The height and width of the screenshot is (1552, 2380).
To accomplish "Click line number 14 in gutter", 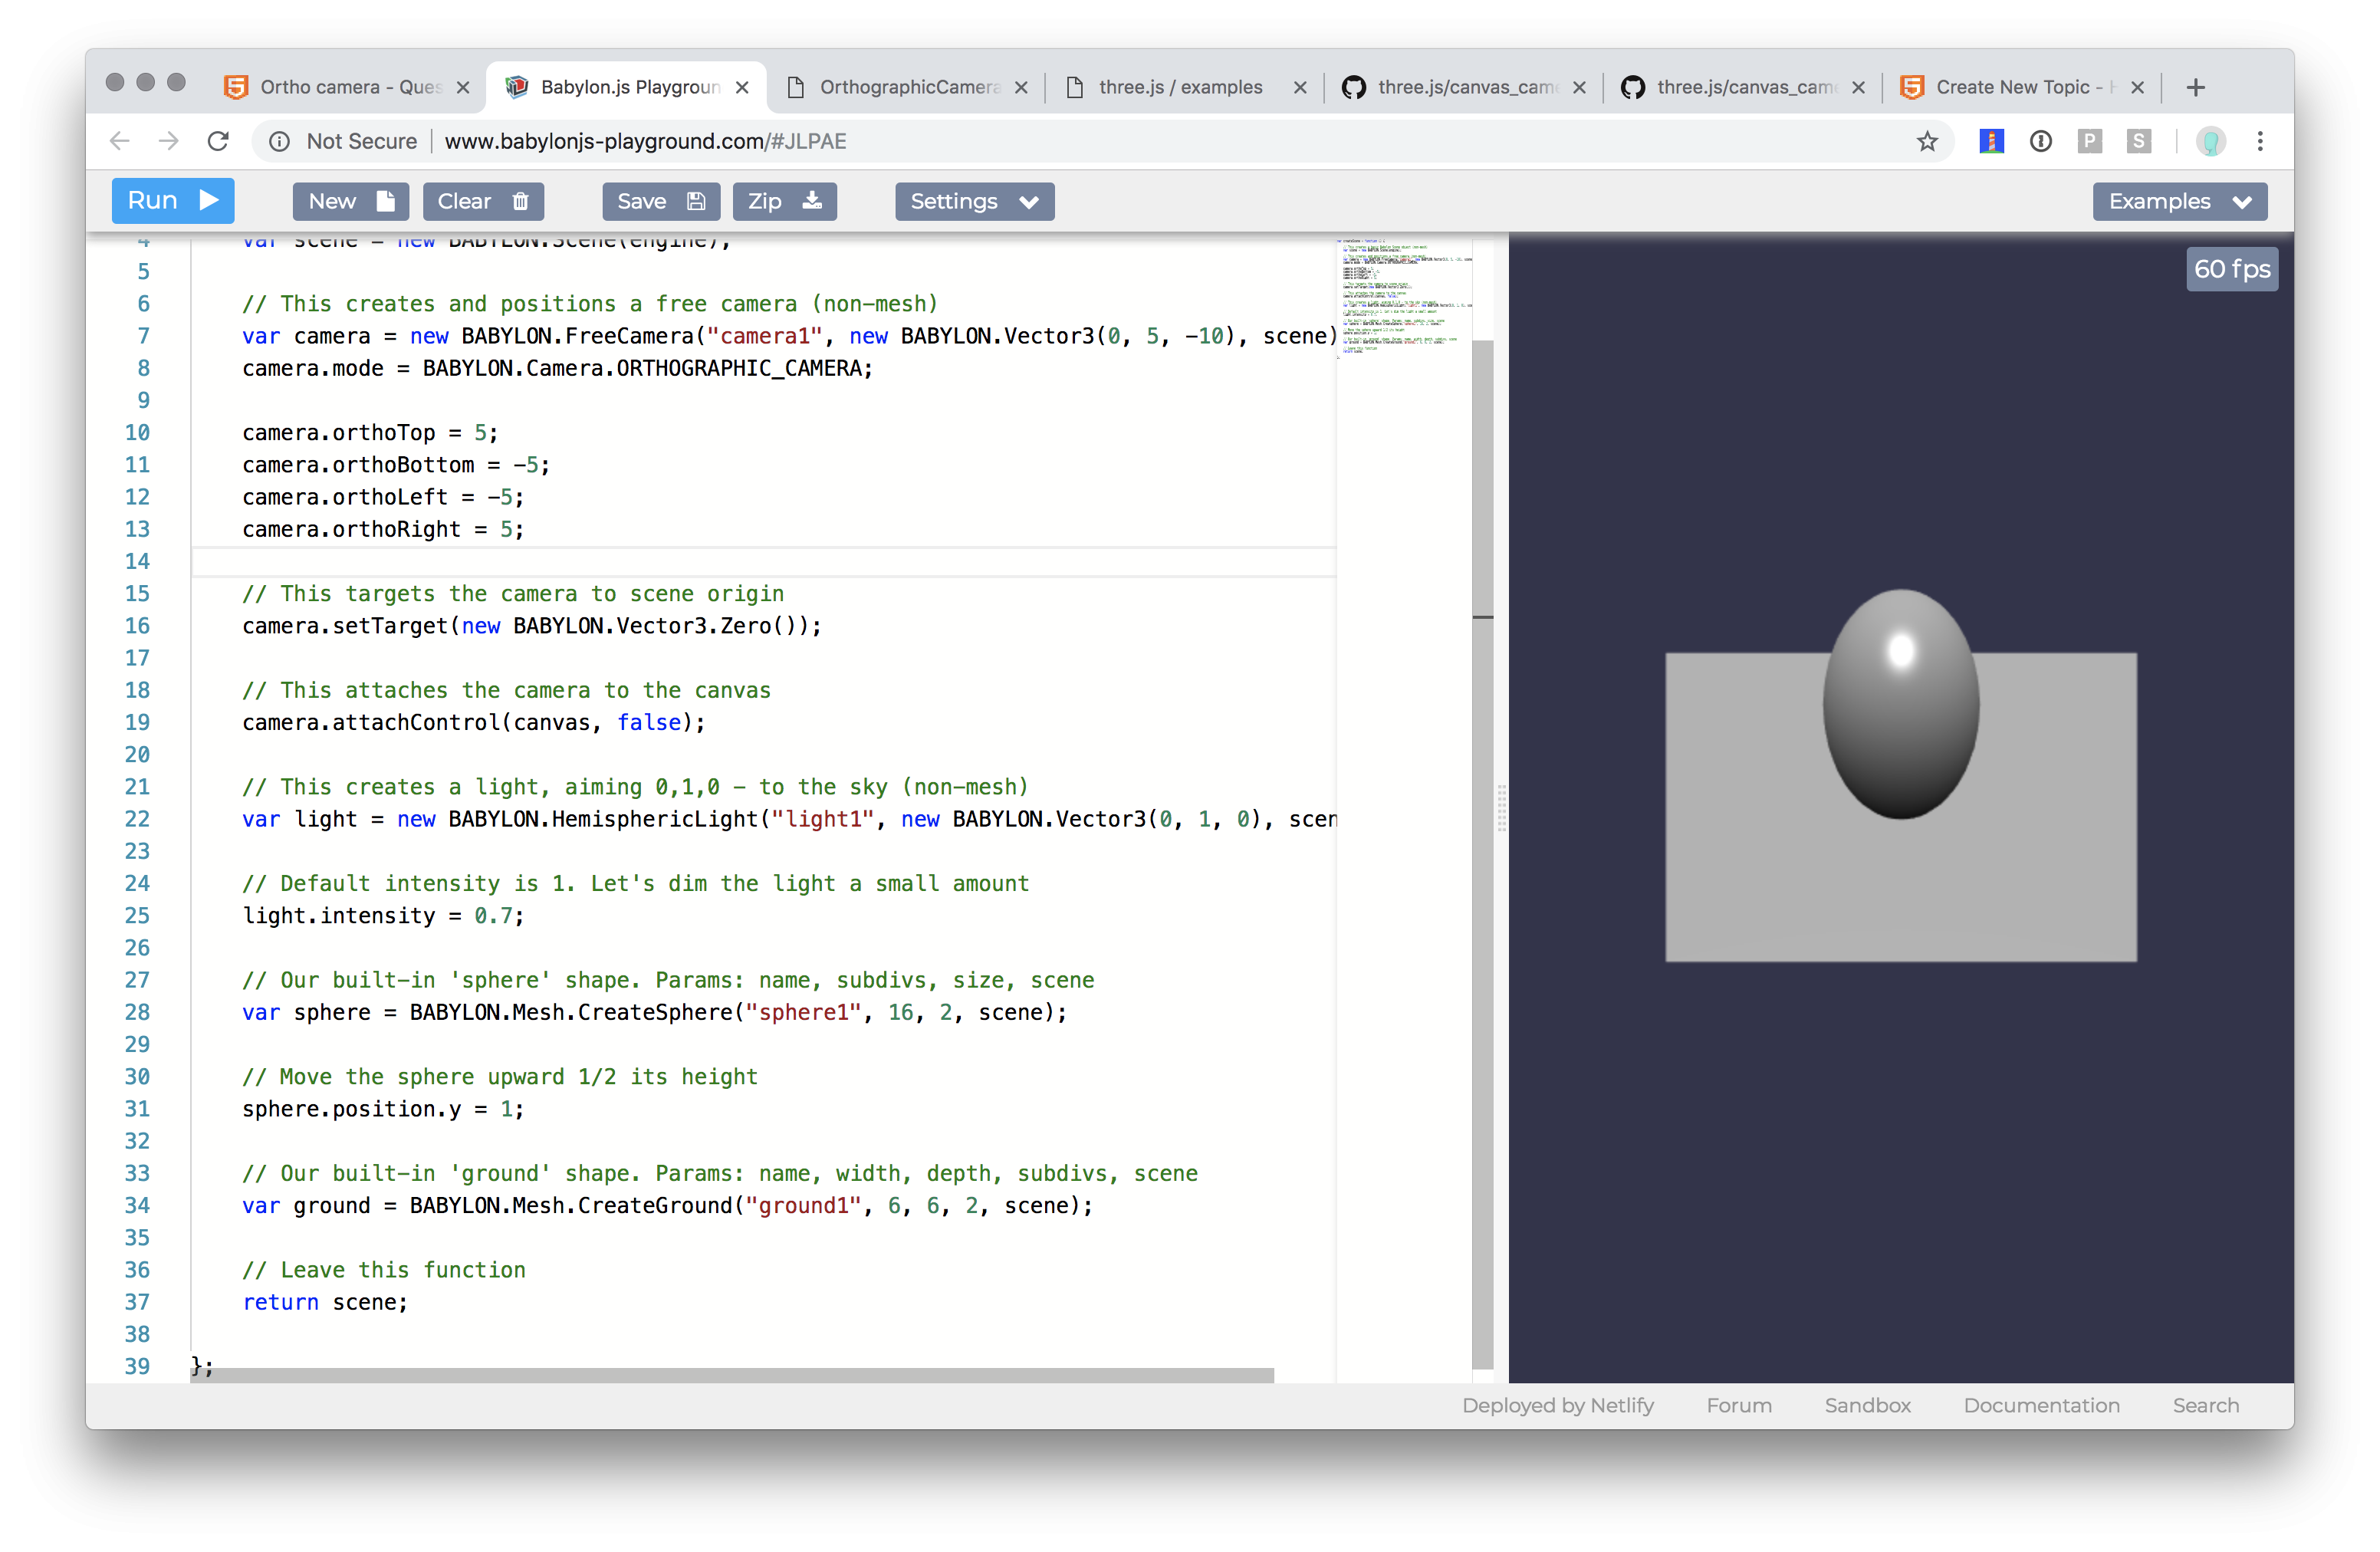I will click(x=137, y=561).
